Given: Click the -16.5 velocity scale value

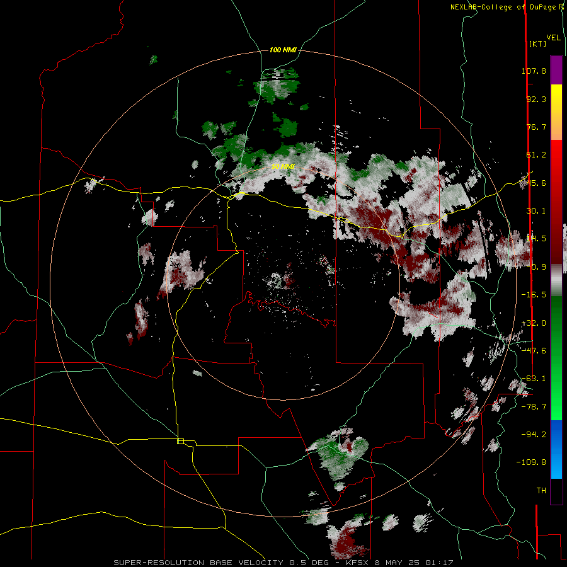Looking at the screenshot, I should 534,295.
